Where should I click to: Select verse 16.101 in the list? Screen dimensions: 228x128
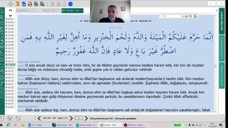[x=10, y=19]
